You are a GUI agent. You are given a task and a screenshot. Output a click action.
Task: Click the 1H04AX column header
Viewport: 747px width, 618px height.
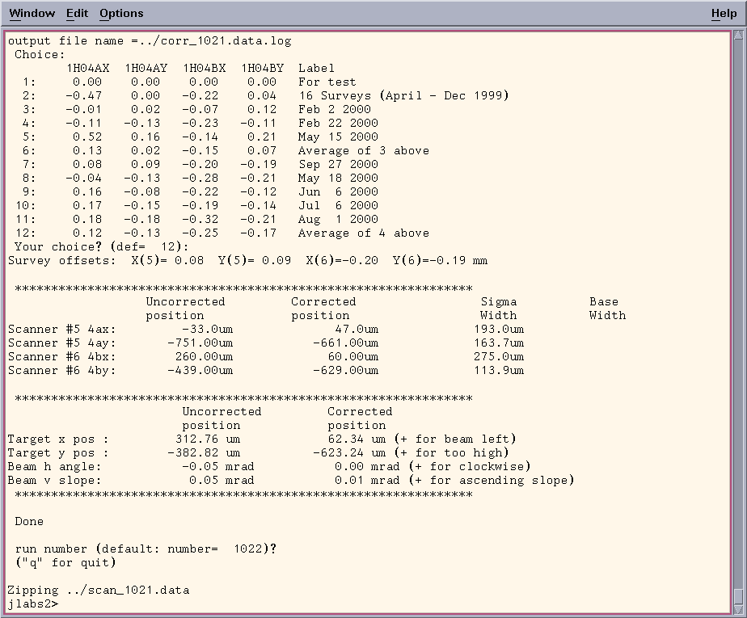(87, 69)
